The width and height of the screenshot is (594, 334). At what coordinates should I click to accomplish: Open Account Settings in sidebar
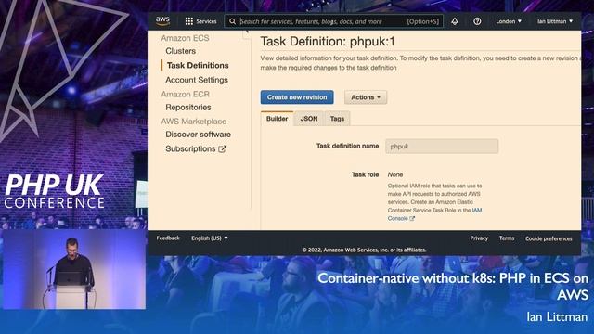[197, 80]
